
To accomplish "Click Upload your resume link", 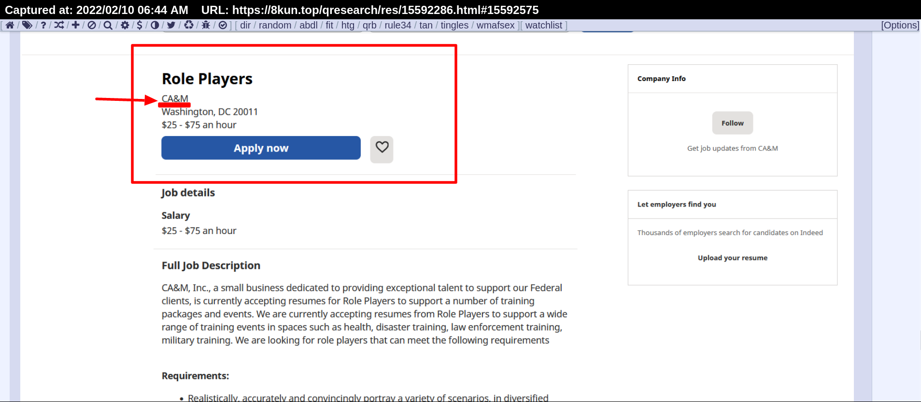I will [x=732, y=258].
